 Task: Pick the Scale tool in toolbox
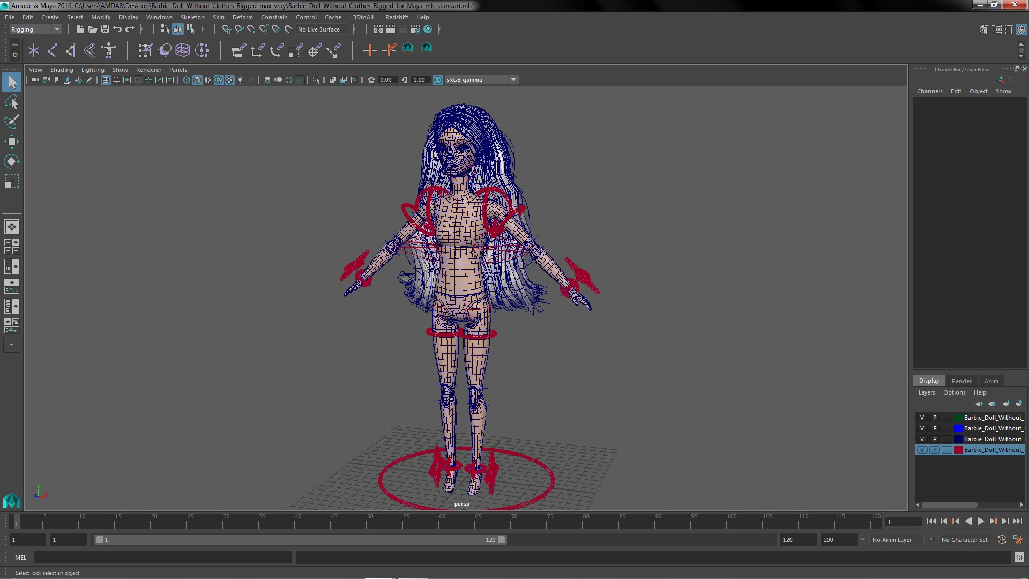[x=12, y=181]
